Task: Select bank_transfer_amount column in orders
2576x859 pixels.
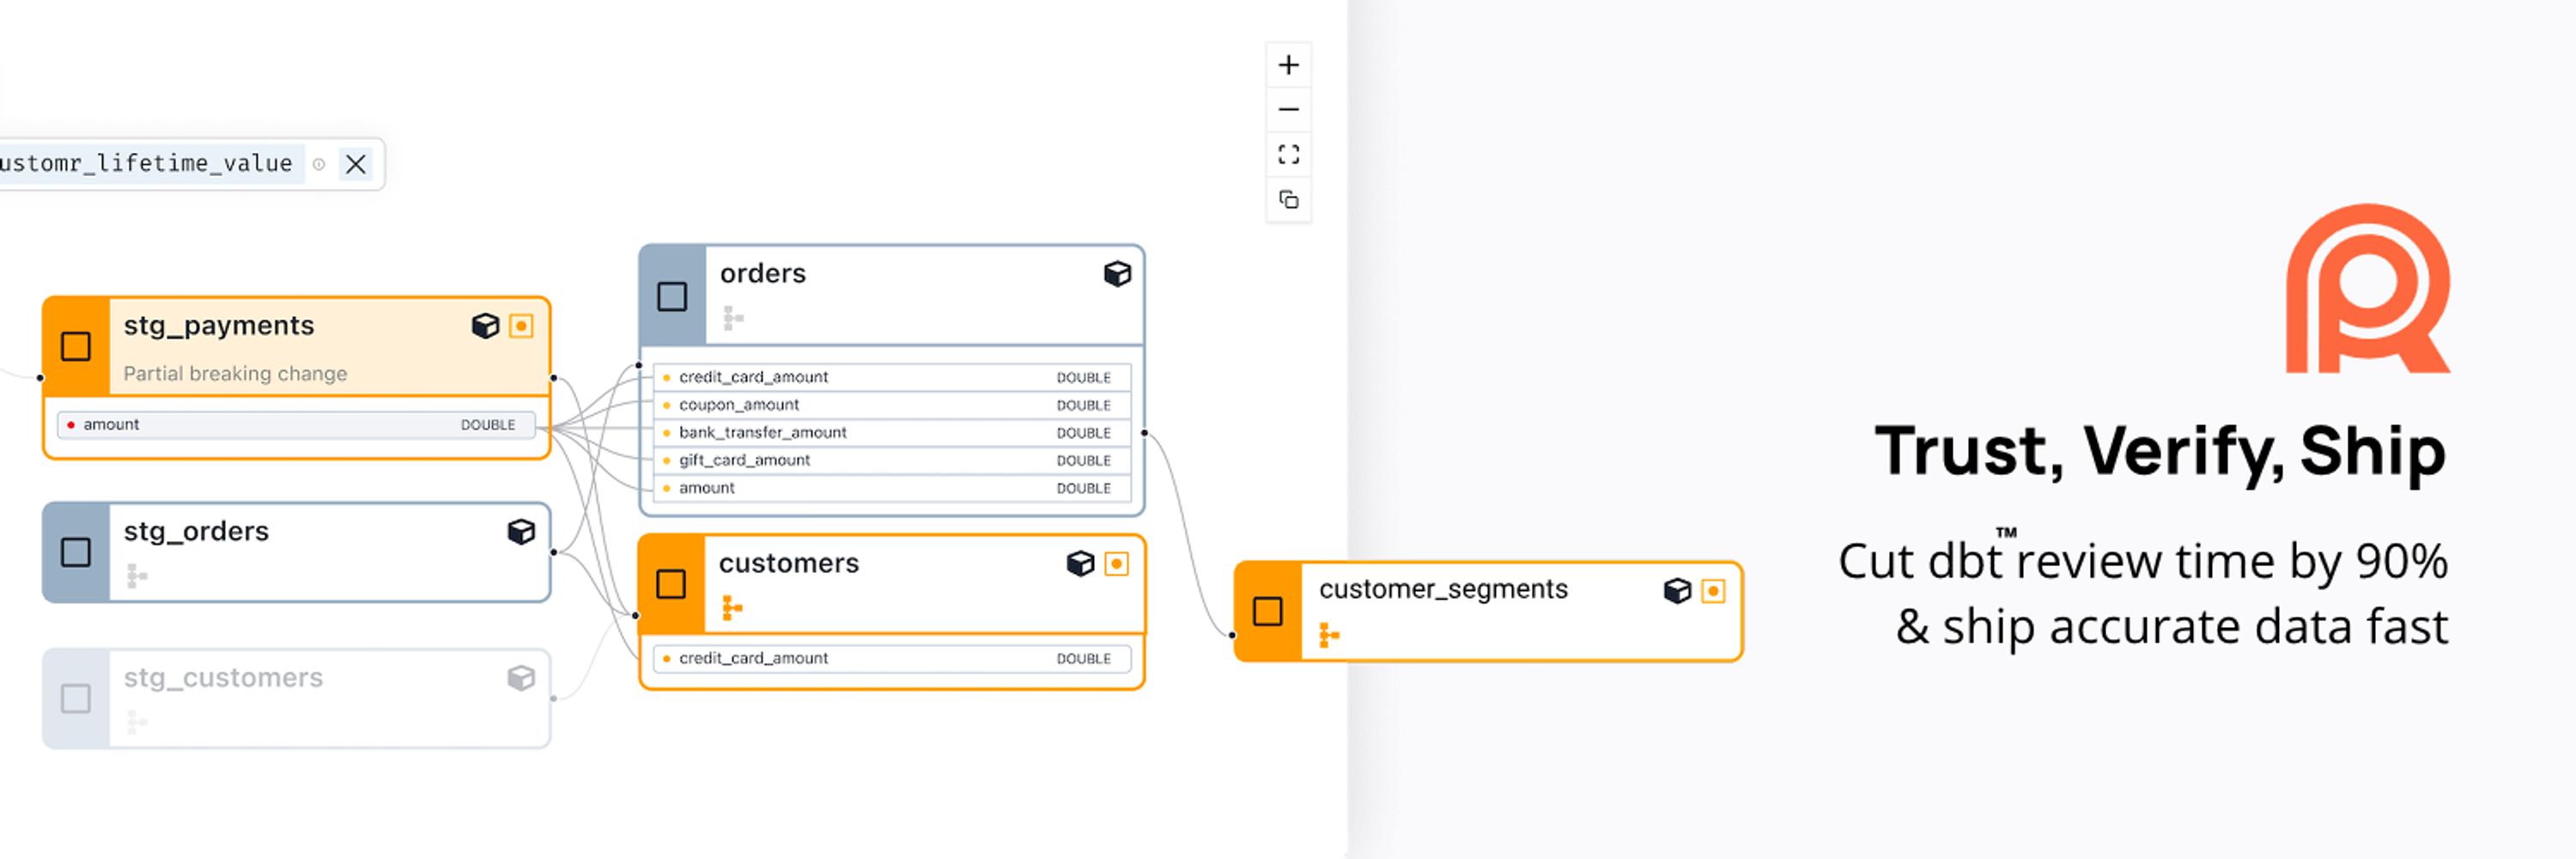Action: 892,433
